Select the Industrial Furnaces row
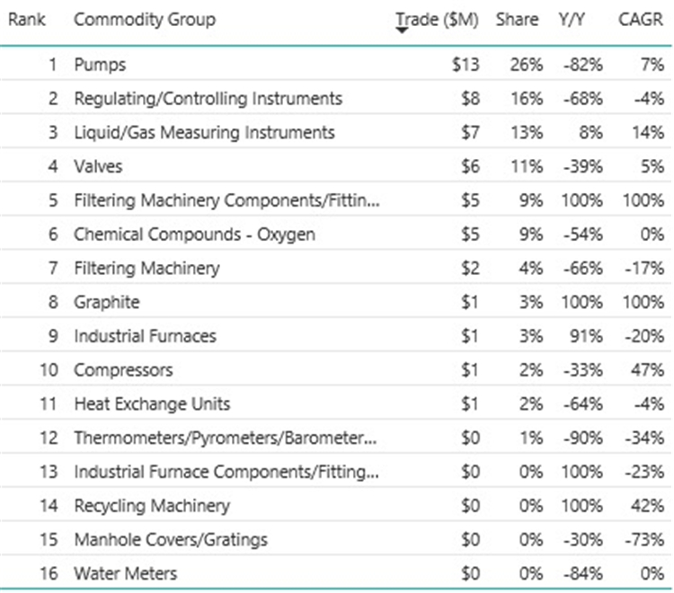Viewport: 674px width, 593px height. point(336,336)
